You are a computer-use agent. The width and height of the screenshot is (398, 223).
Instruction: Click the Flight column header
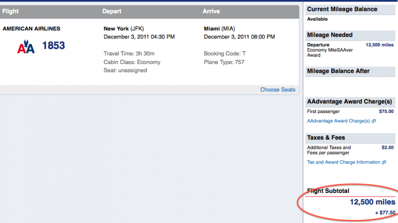[11, 11]
